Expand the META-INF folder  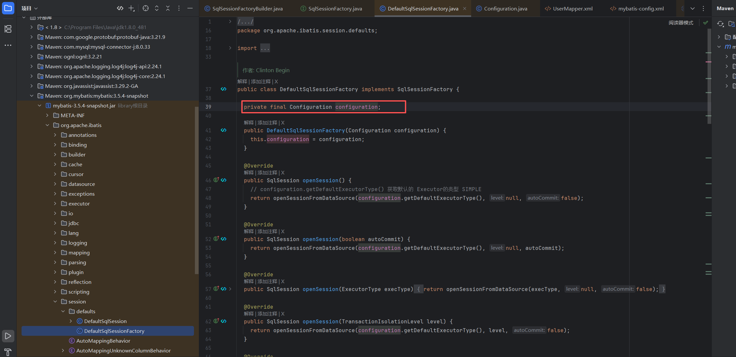(x=47, y=115)
